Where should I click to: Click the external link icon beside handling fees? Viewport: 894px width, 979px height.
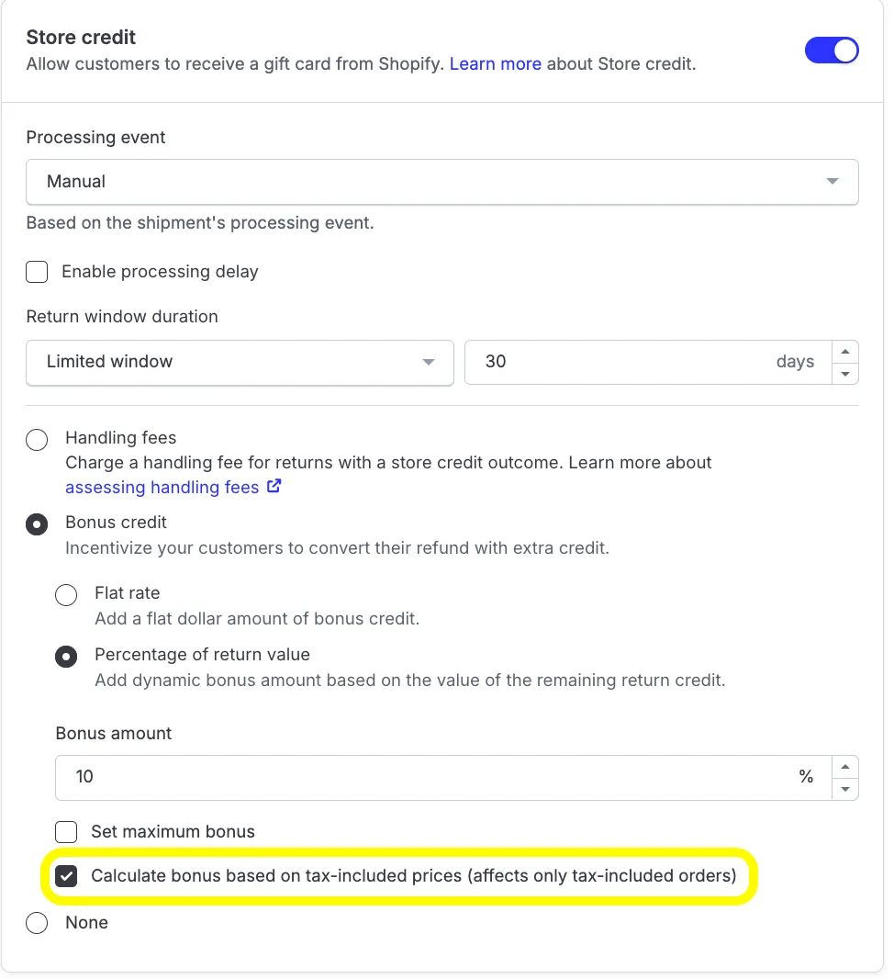click(274, 486)
